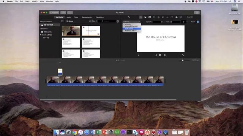Open the Modify menu in the menu bar
Image resolution: width=243 pixels, height=136 pixels.
[35, 2]
